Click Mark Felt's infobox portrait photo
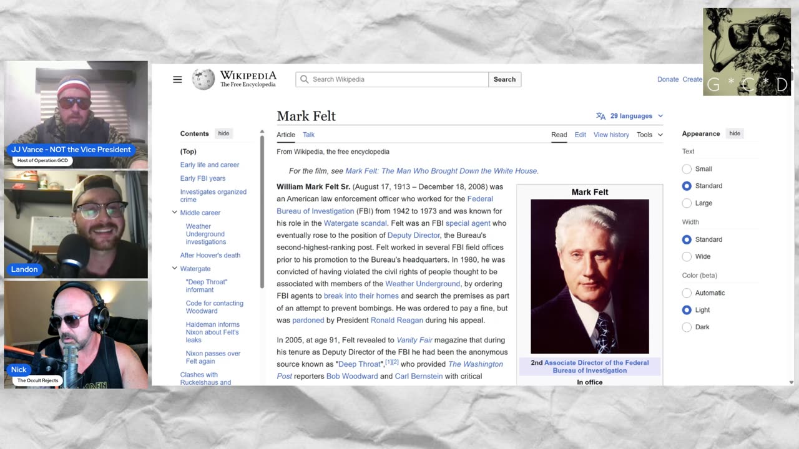This screenshot has height=449, width=799. tap(589, 276)
